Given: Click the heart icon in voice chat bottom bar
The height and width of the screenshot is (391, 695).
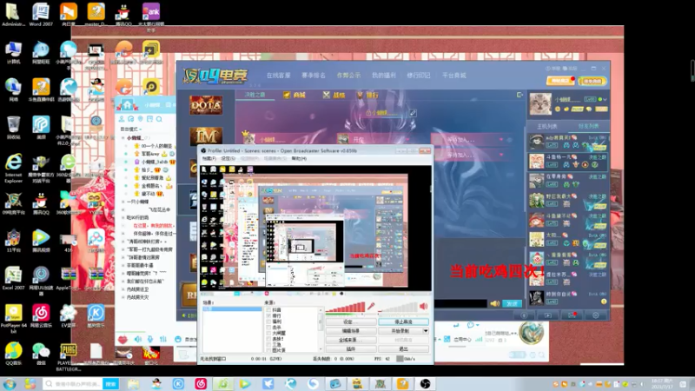Looking at the screenshot, I should pyautogui.click(x=122, y=340).
